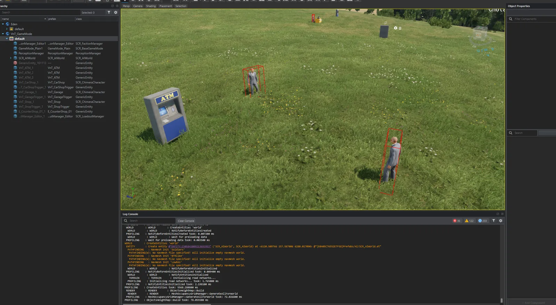Click the Clear Console button

pos(186,221)
